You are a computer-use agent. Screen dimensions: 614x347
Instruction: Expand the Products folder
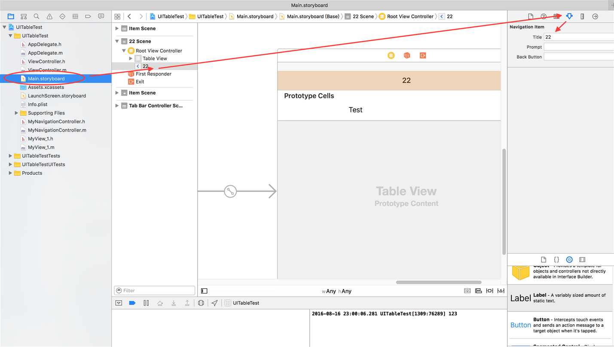pos(10,173)
